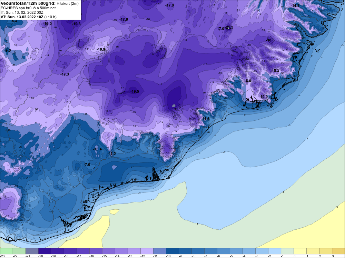Pick the light blue -2 legend swatch
The width and height of the screenshot is (345, 258).
tap(274, 251)
